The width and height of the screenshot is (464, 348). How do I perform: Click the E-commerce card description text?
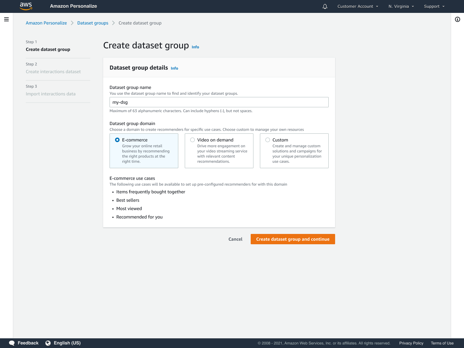(x=146, y=154)
